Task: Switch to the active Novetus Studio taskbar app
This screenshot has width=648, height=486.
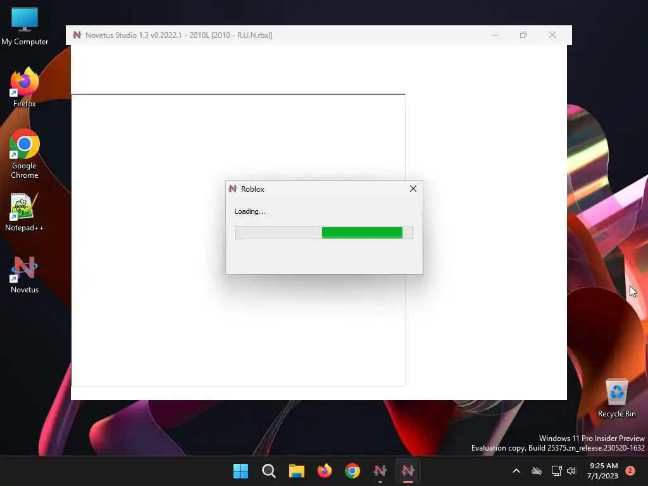Action: point(408,471)
